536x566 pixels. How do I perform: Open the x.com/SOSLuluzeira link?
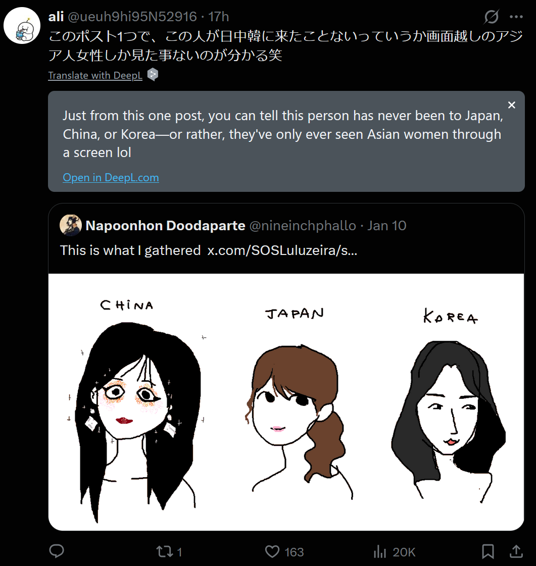282,250
